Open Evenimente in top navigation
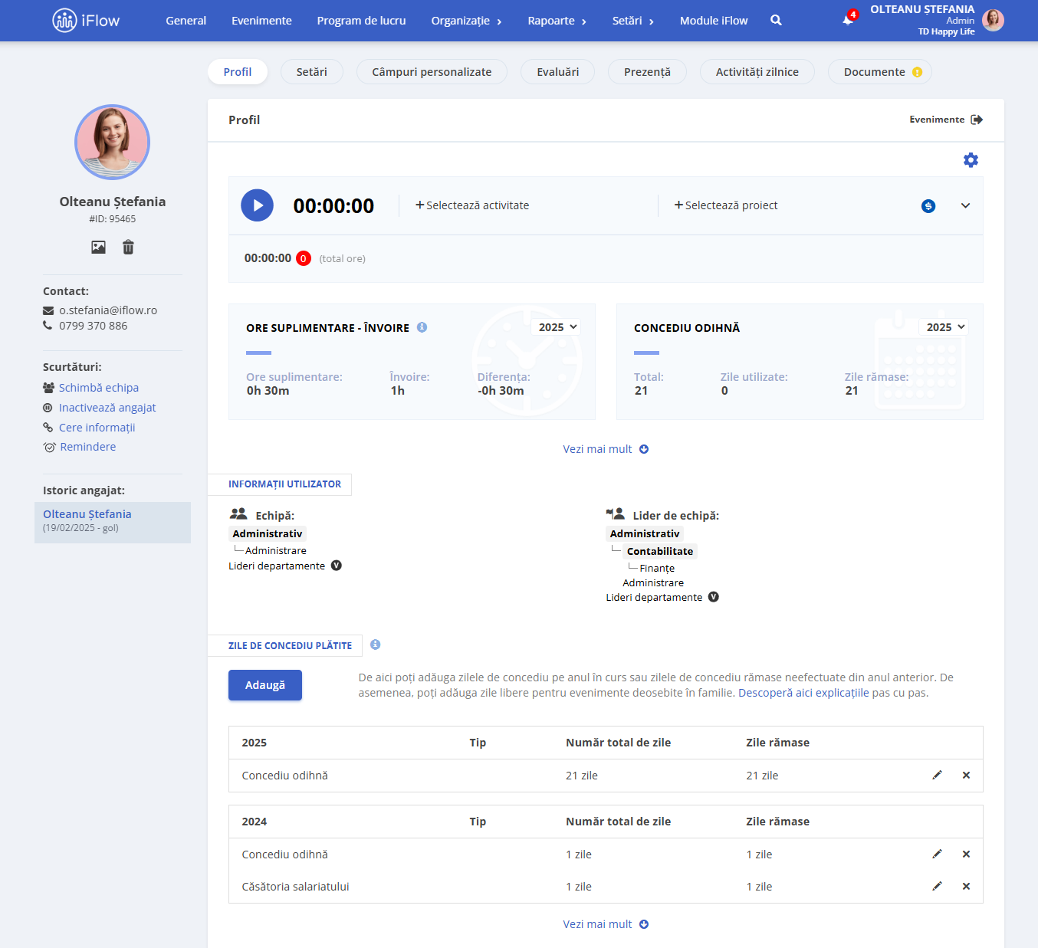1038x948 pixels. (x=261, y=21)
